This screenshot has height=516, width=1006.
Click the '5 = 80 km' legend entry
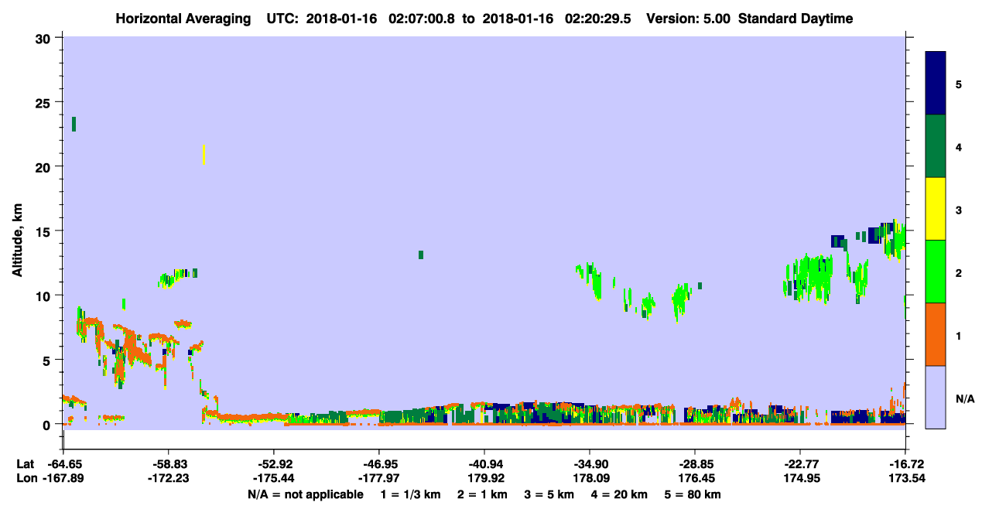(692, 494)
